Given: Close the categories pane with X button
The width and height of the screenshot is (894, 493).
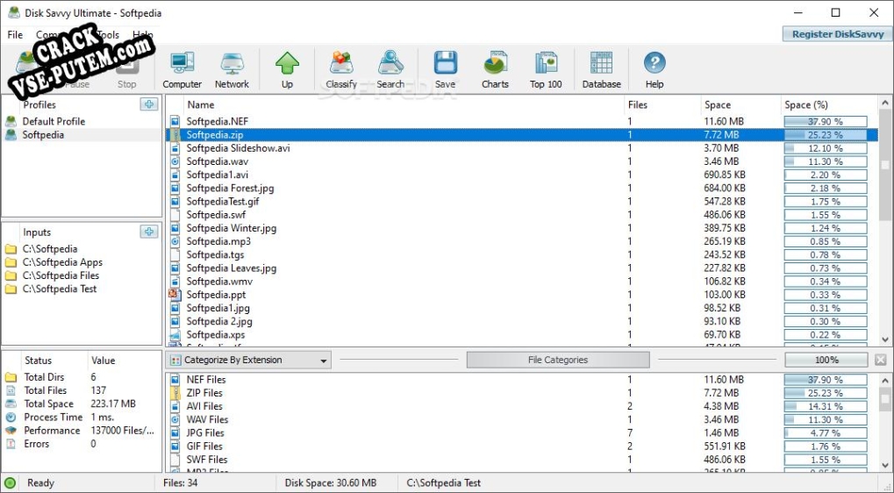Looking at the screenshot, I should (880, 361).
